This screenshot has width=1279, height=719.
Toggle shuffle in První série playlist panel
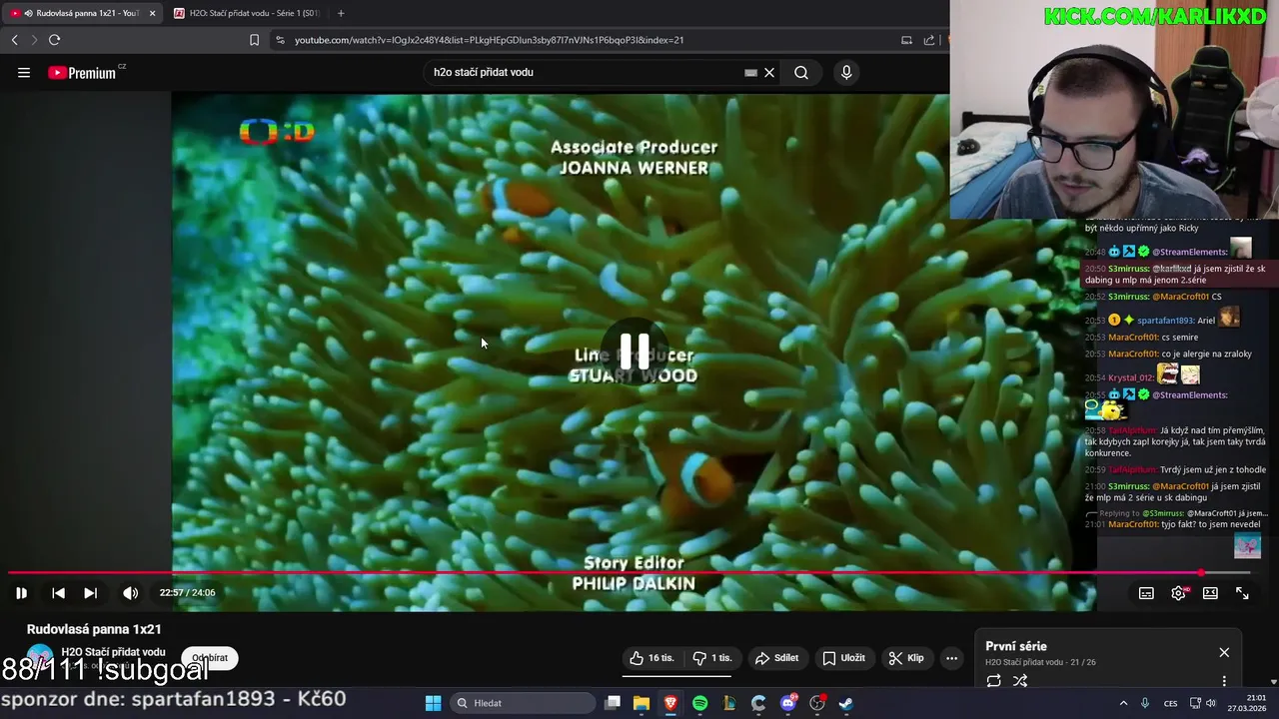1020,681
